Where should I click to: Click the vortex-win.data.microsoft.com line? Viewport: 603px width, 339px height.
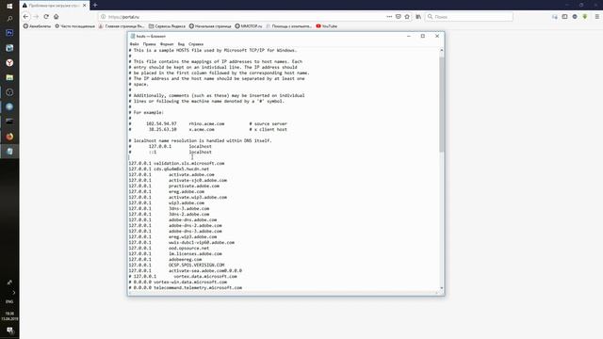(x=178, y=282)
